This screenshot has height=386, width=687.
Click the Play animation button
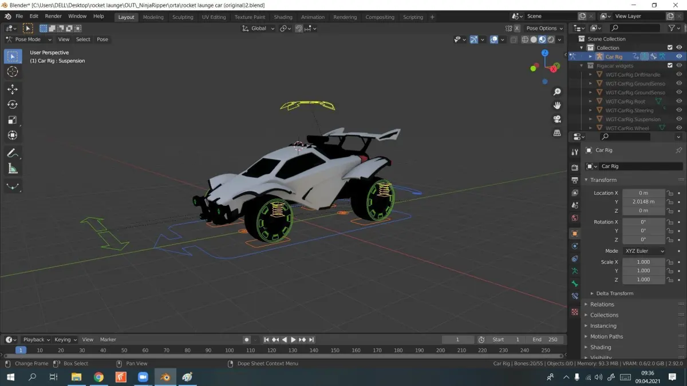point(294,340)
